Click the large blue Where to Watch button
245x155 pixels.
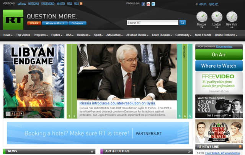219,66
